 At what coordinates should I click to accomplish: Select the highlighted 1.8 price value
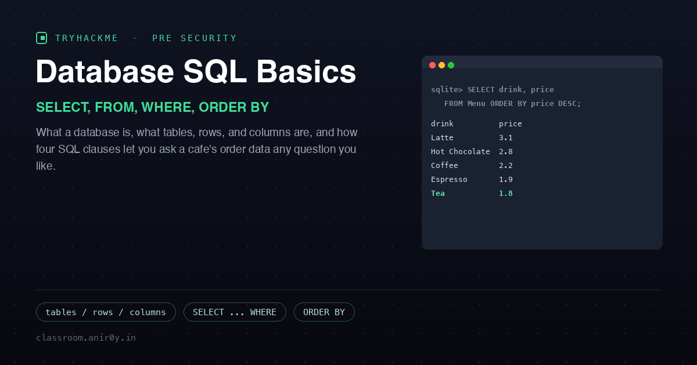tap(506, 193)
